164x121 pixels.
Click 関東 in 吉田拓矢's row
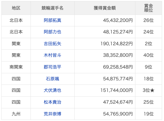coord(16,44)
